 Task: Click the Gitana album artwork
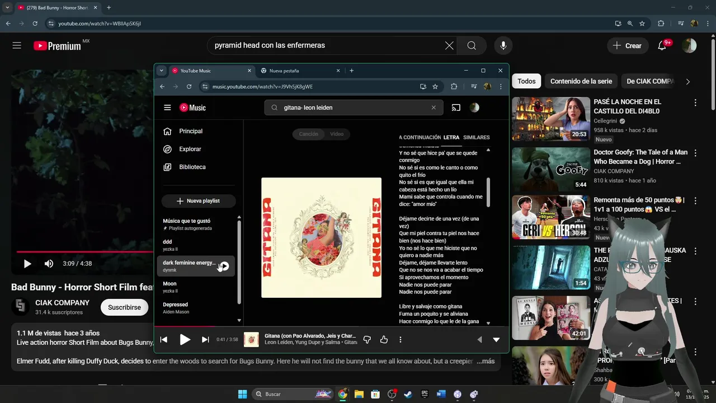[x=321, y=237]
